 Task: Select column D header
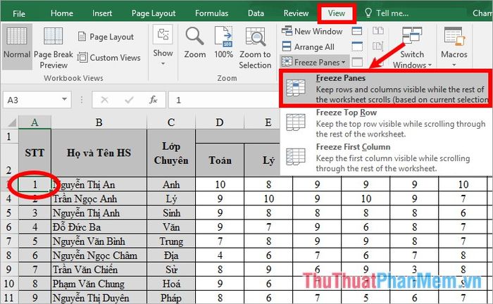coord(220,122)
